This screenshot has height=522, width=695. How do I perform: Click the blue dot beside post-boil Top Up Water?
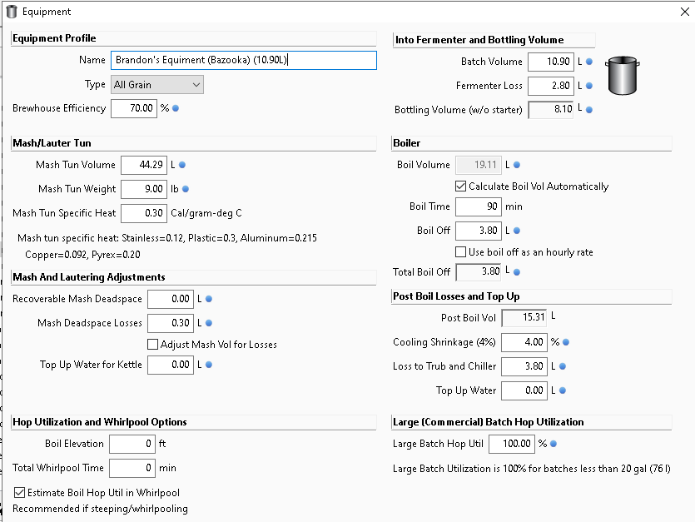pos(563,390)
